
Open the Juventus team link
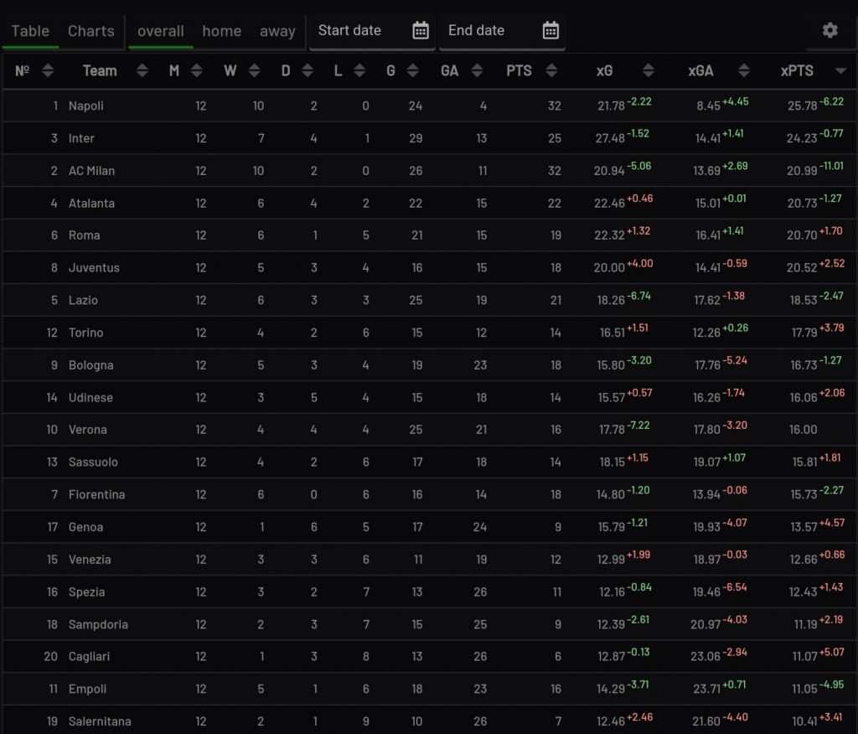pos(94,268)
